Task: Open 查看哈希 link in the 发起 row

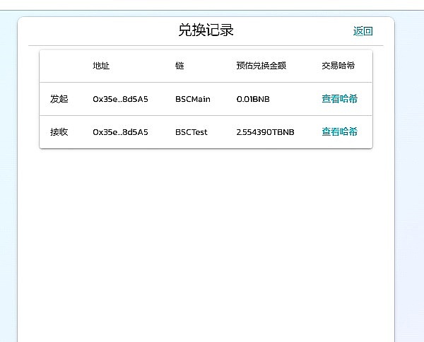Action: pos(339,99)
